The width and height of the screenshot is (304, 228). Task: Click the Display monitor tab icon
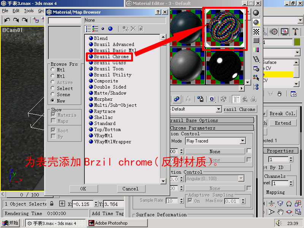(x=284, y=32)
